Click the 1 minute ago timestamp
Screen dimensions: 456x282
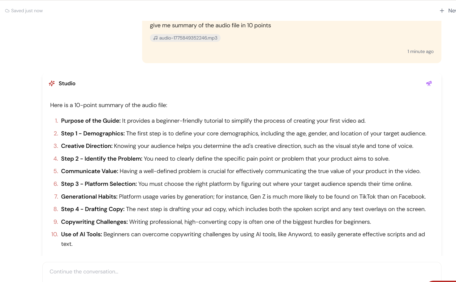pos(420,51)
